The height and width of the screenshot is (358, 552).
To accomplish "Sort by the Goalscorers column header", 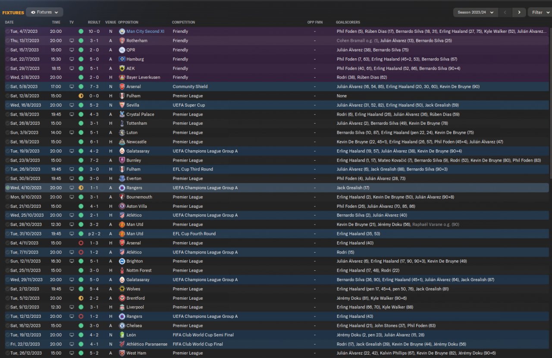I will click(x=348, y=22).
